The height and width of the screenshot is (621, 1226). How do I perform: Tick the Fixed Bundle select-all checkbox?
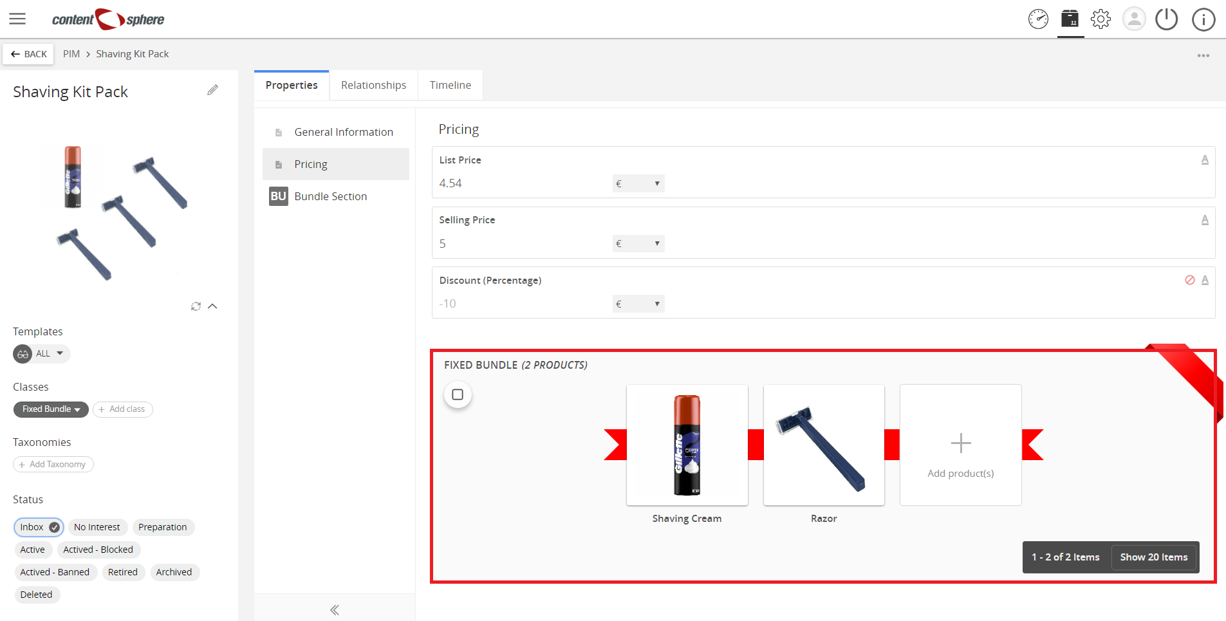point(458,394)
